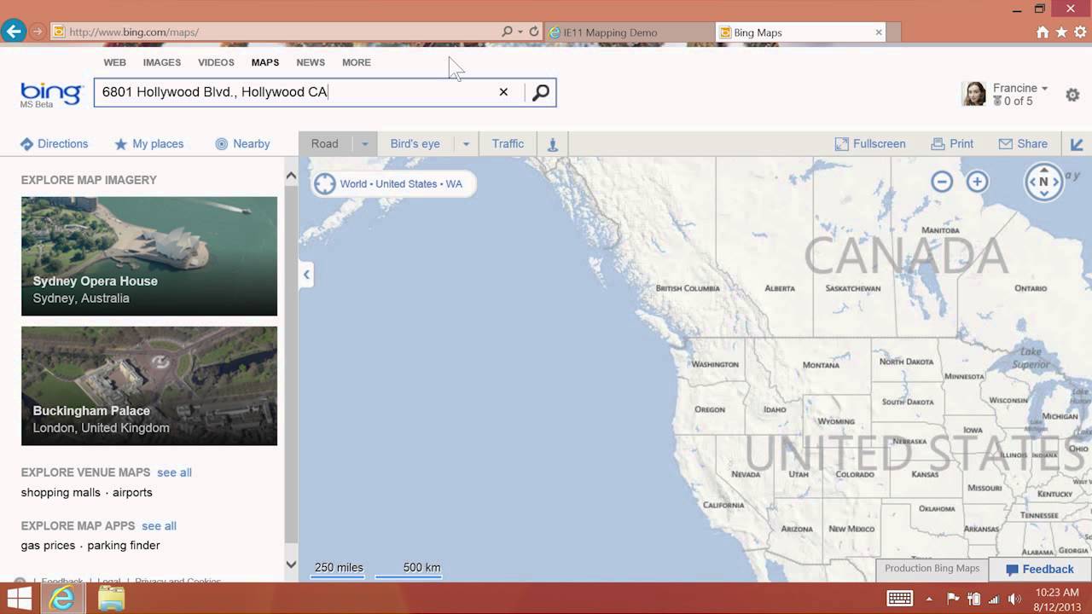Click the Bing logo
The image size is (1092, 614).
pyautogui.click(x=51, y=94)
